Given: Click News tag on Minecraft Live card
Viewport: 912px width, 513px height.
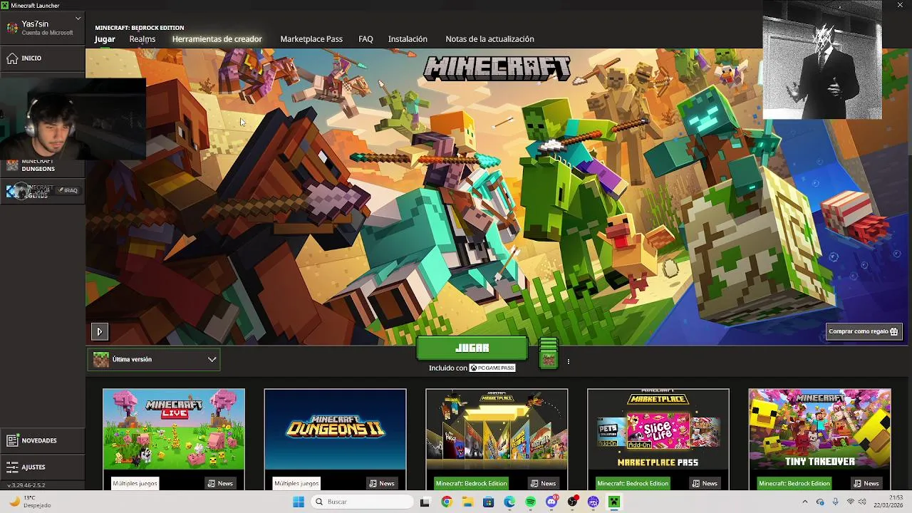Looking at the screenshot, I should pos(220,483).
